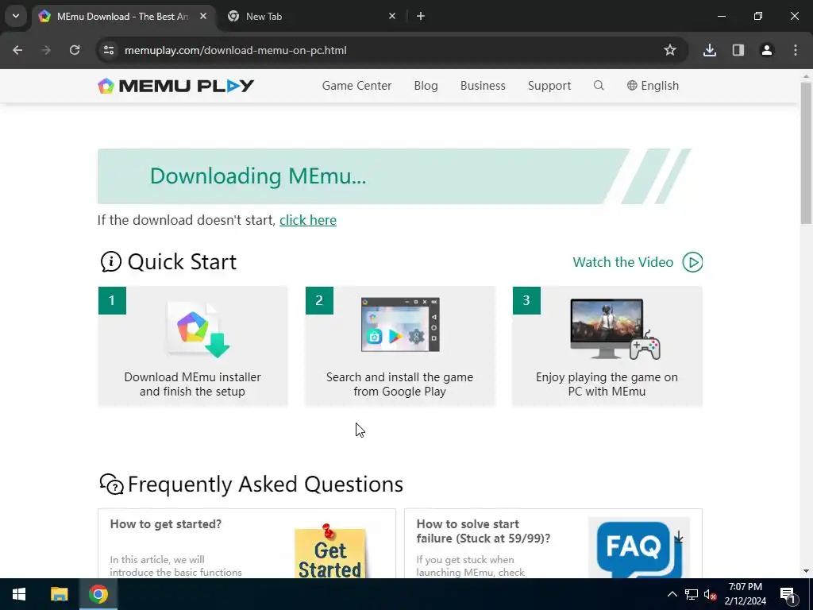
Task: Click the gaming monitor image in step 3
Action: [615, 329]
